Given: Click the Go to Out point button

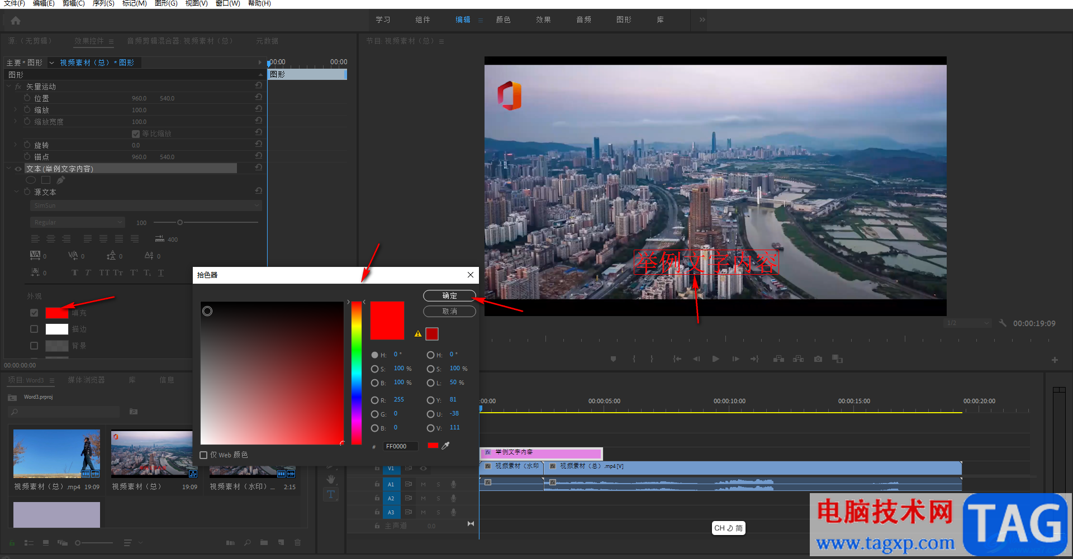Looking at the screenshot, I should [754, 359].
